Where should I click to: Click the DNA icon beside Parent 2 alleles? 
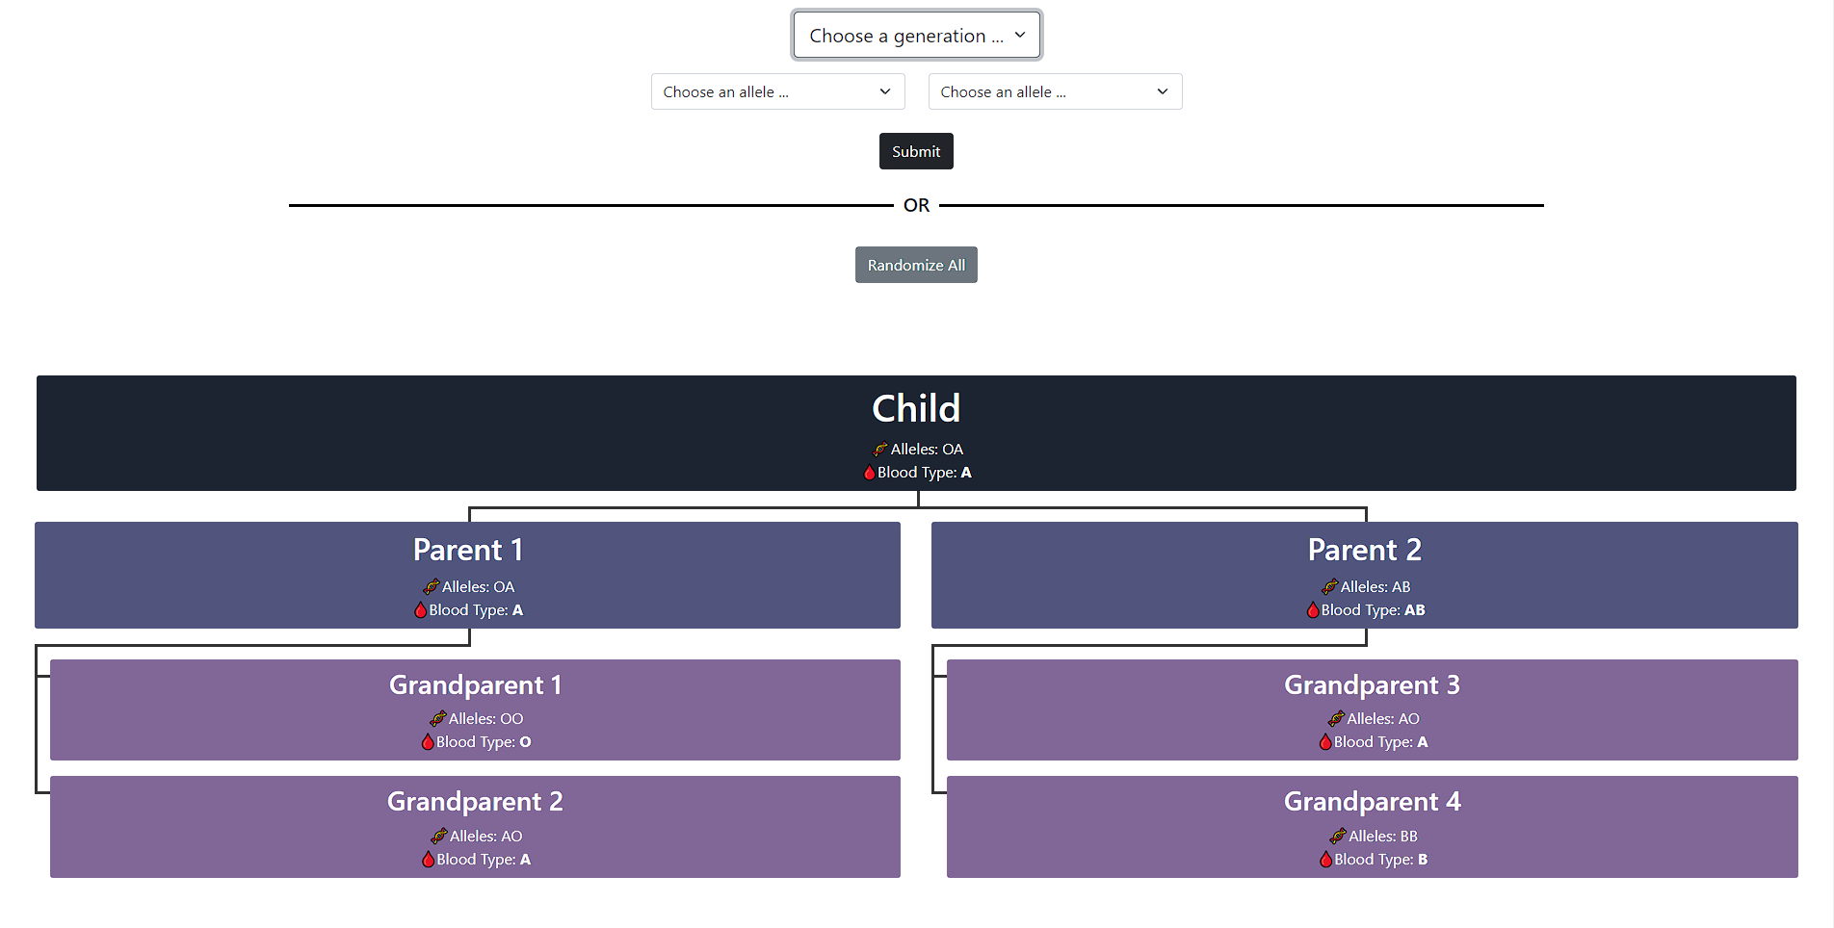click(1329, 587)
